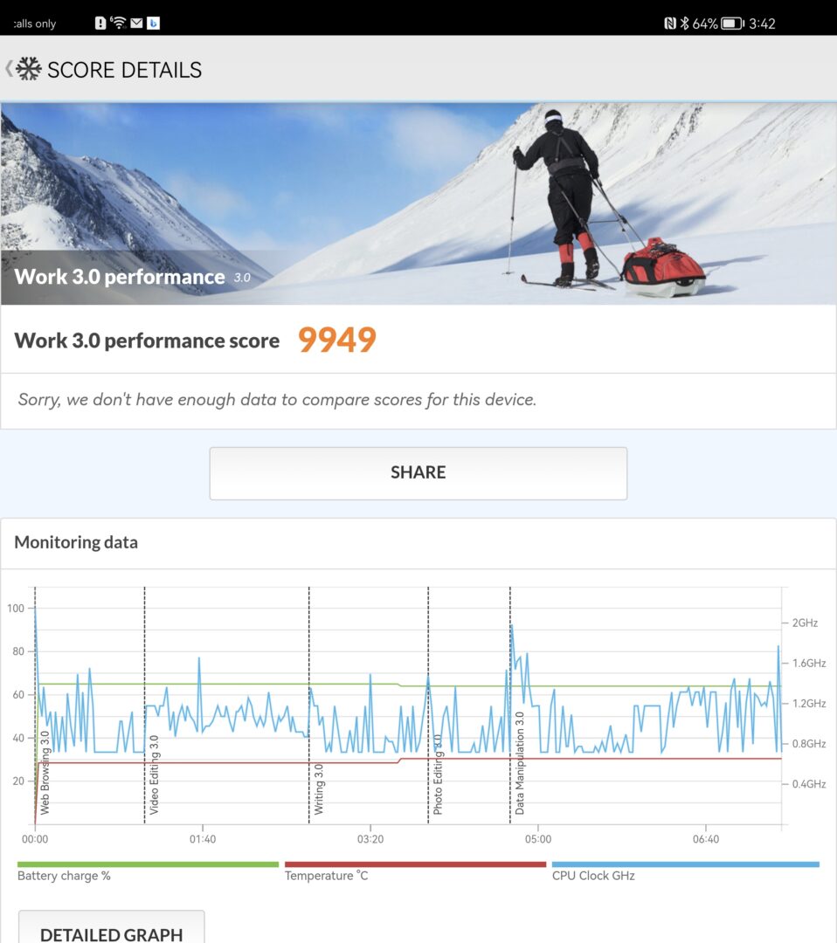
Task: Tap the mail notification icon
Action: pos(136,23)
